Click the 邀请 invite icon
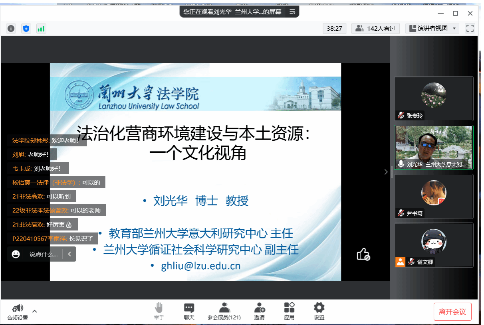This screenshot has width=484, height=325. click(x=259, y=311)
